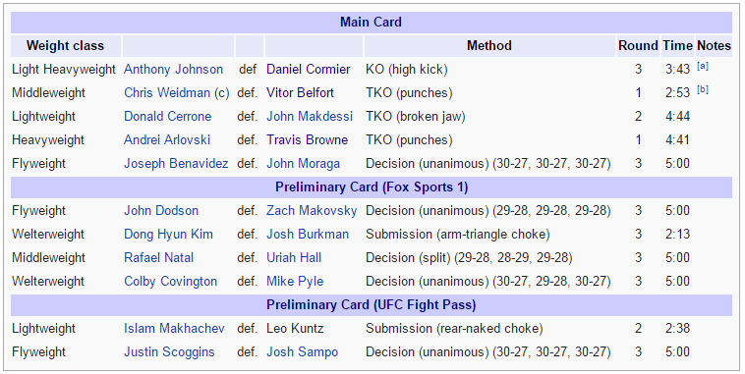
Task: Open the Anthony Johnson fighter link
Action: pos(173,70)
